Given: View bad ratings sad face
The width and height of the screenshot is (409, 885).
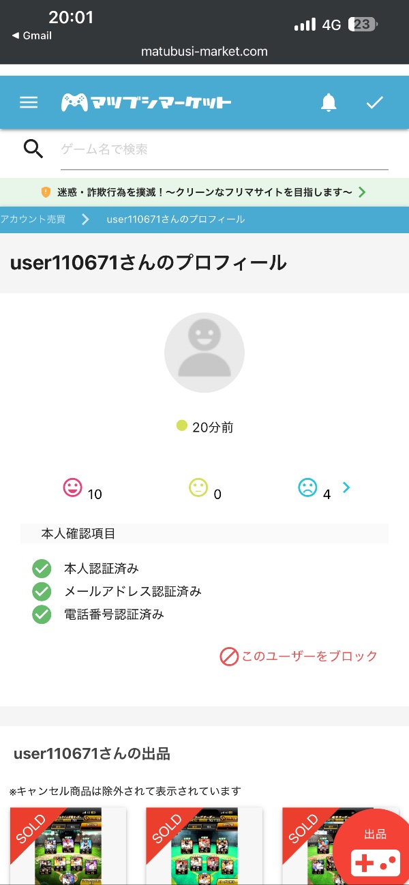Looking at the screenshot, I should pos(308,487).
